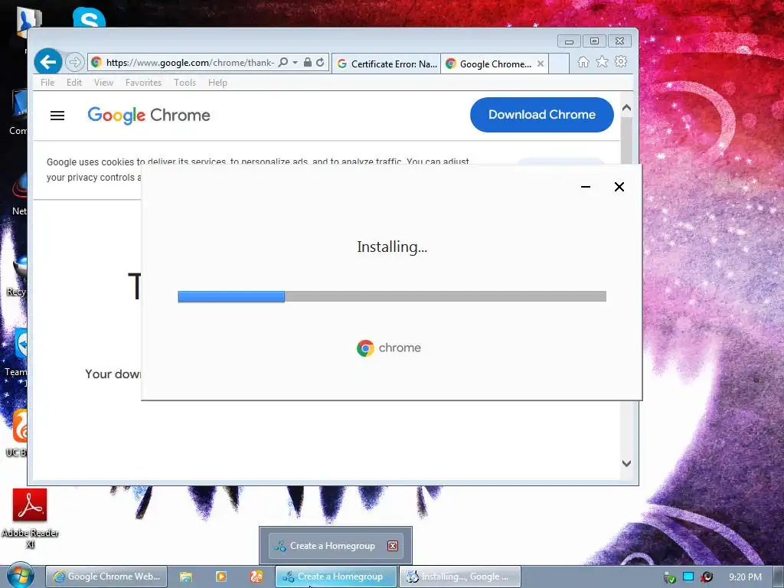Open the Edit menu

(74, 83)
